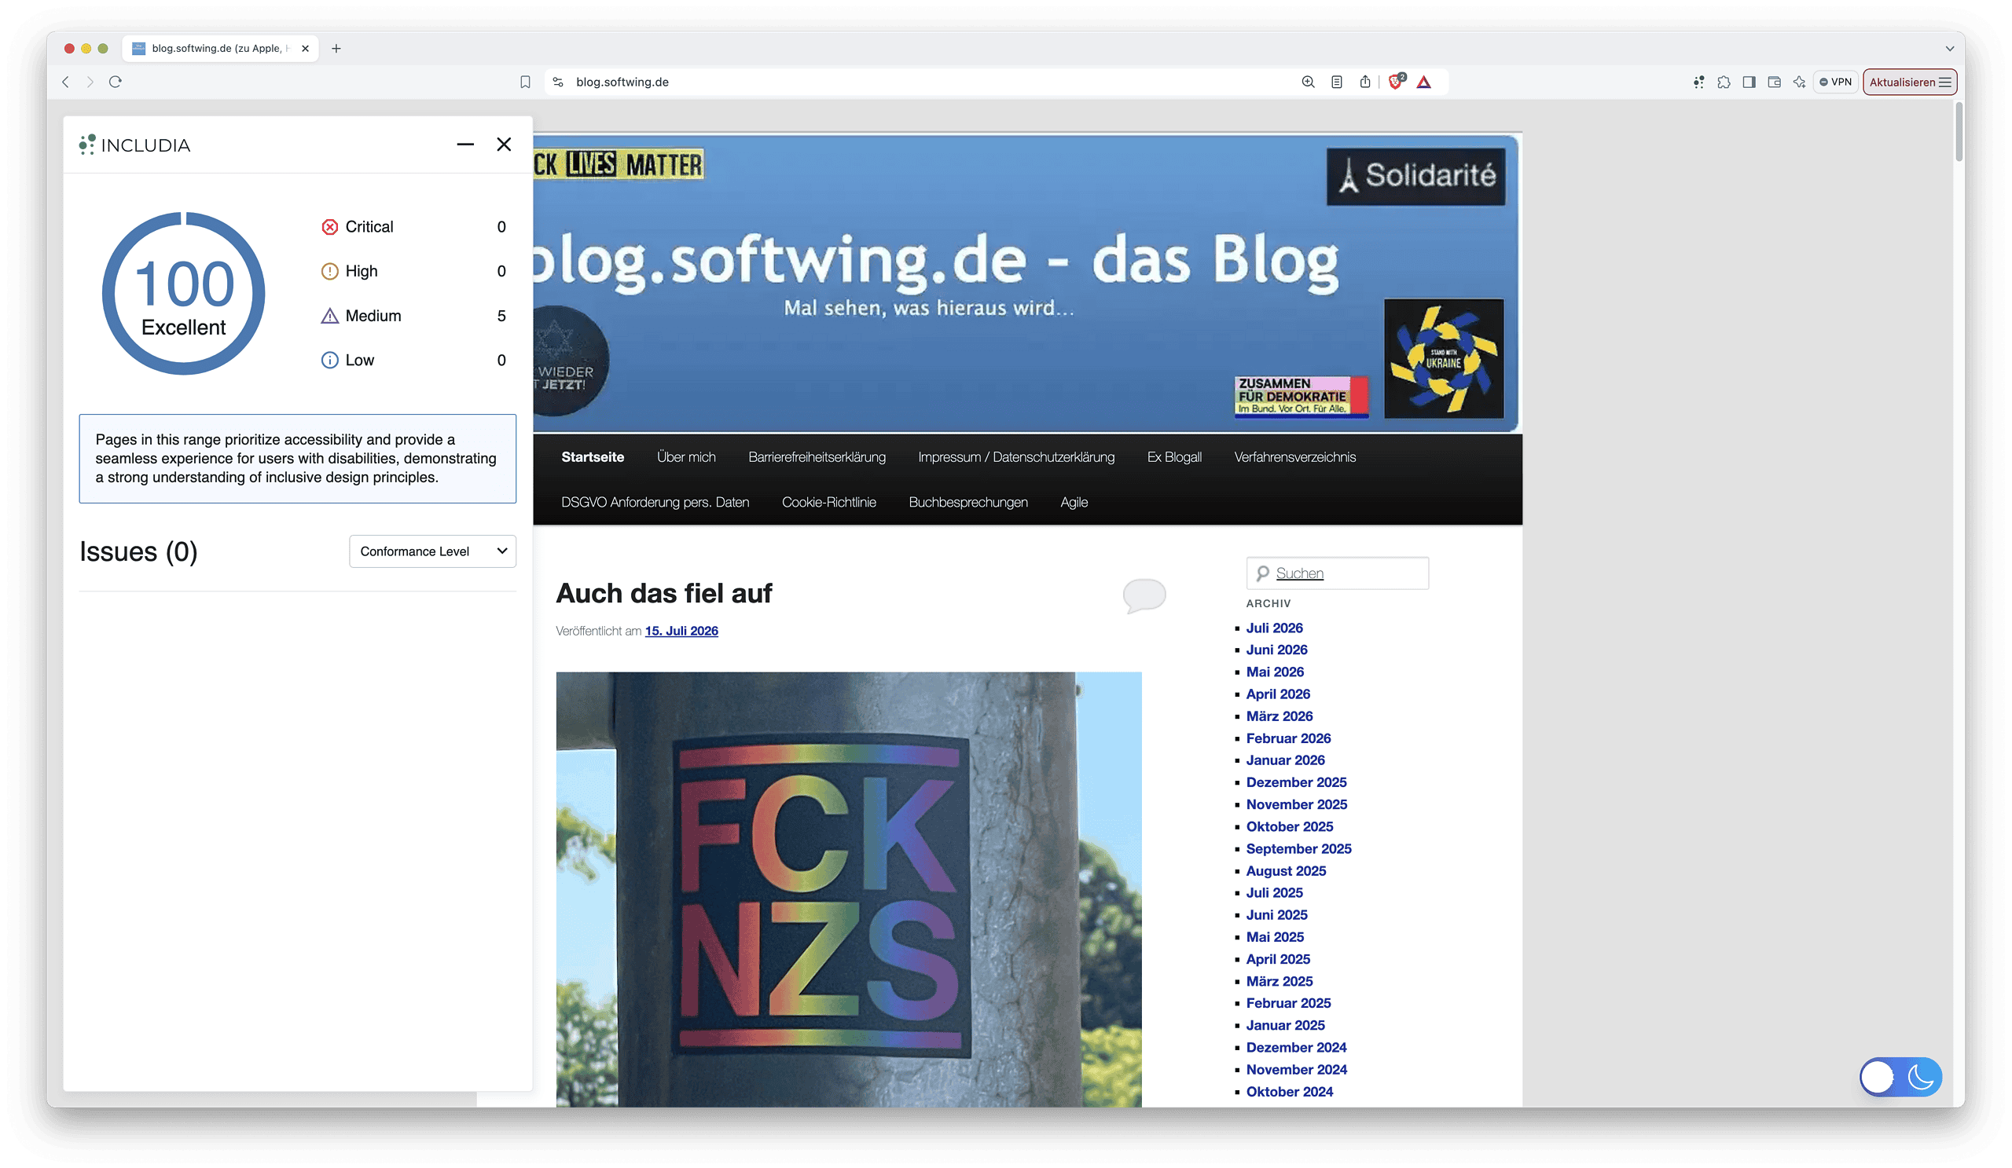Open a new browser tab

336,49
